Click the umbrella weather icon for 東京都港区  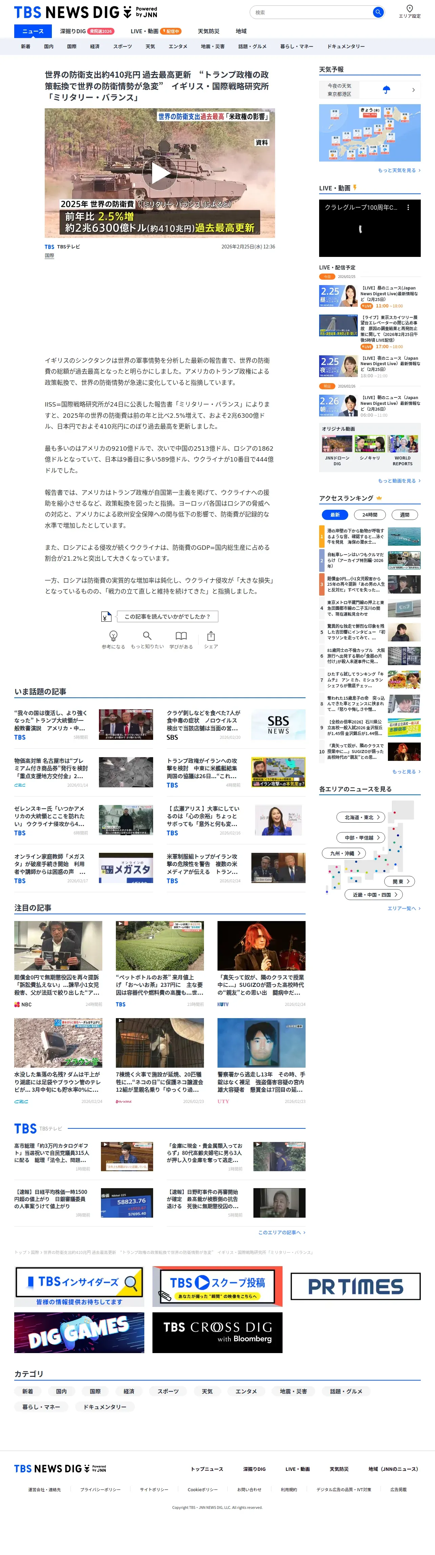[x=386, y=90]
